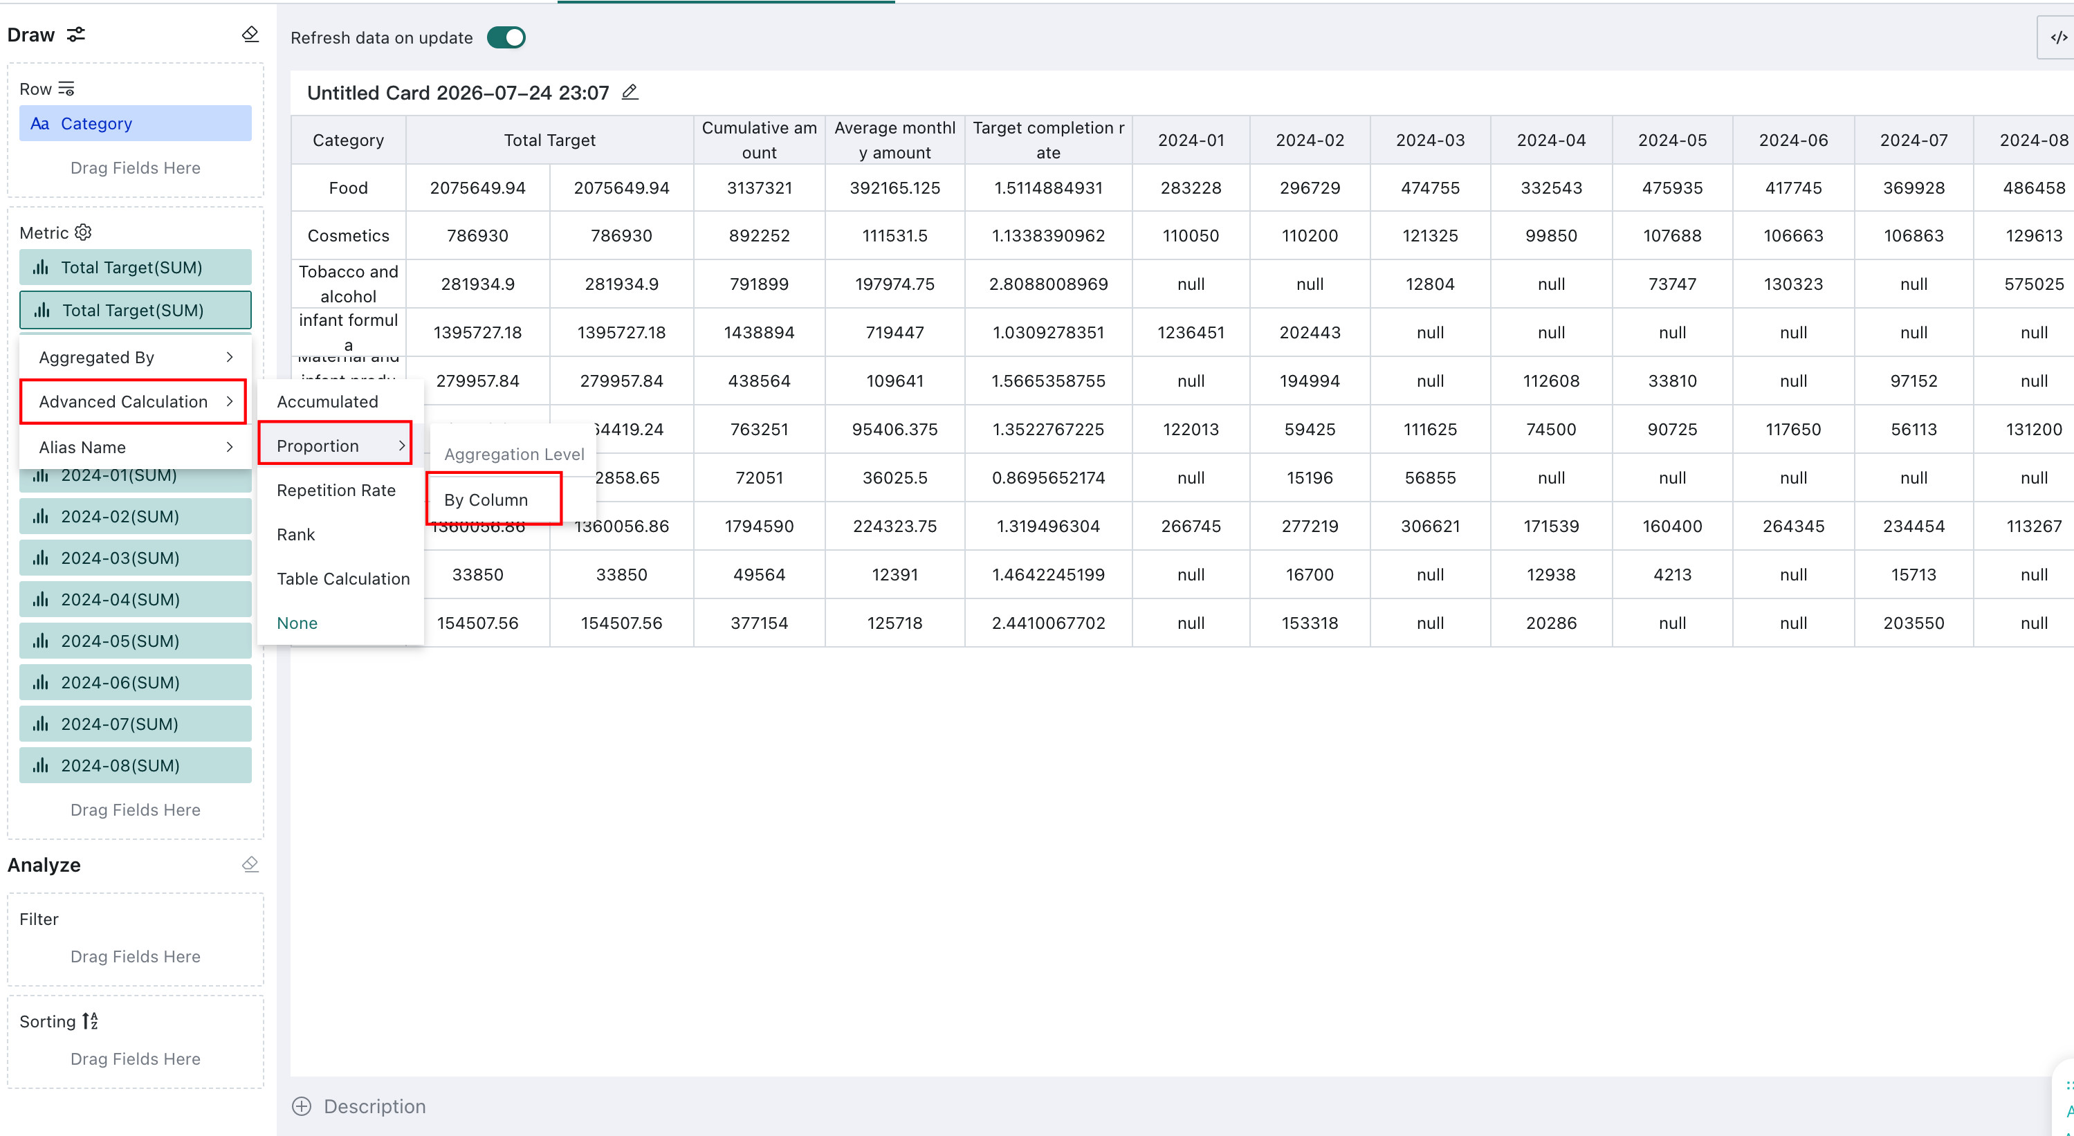Image resolution: width=2074 pixels, height=1136 pixels.
Task: Click Cosmetics row category cell
Action: point(348,235)
